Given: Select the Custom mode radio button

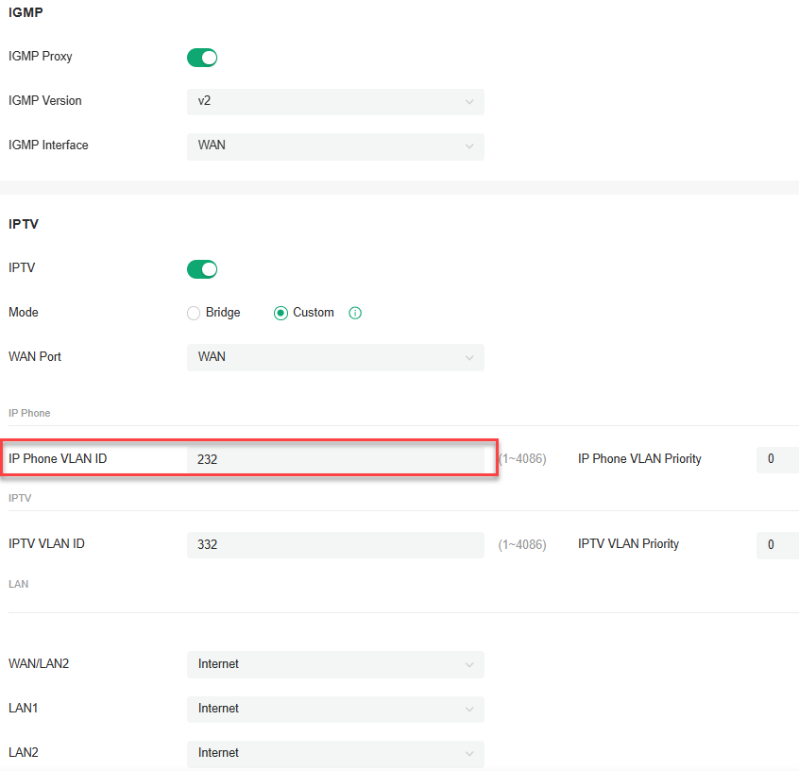Looking at the screenshot, I should coord(280,313).
